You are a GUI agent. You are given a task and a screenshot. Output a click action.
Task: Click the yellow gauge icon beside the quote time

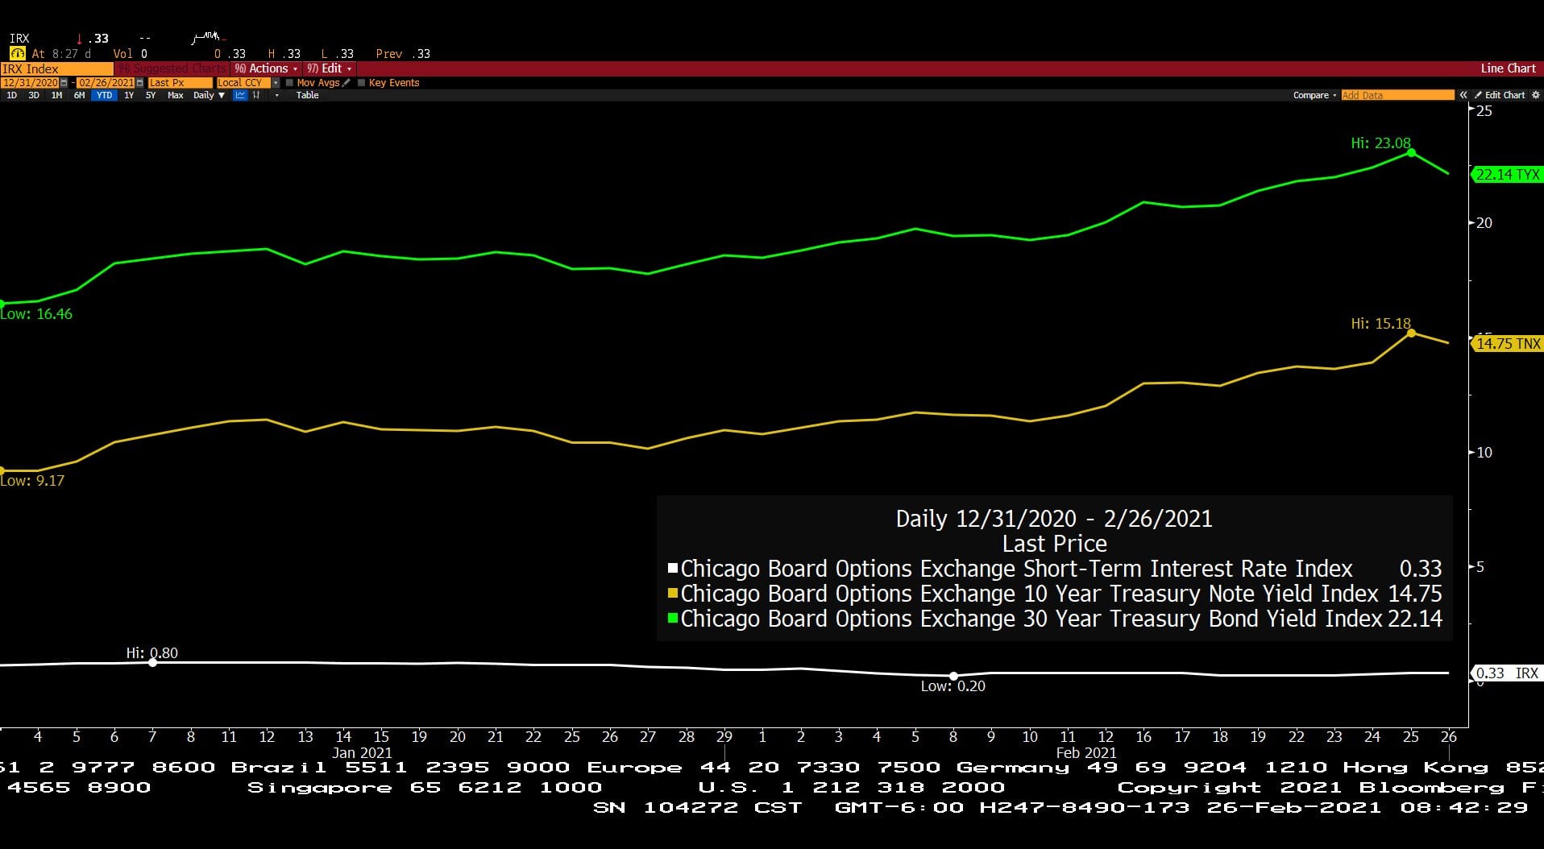click(x=17, y=54)
